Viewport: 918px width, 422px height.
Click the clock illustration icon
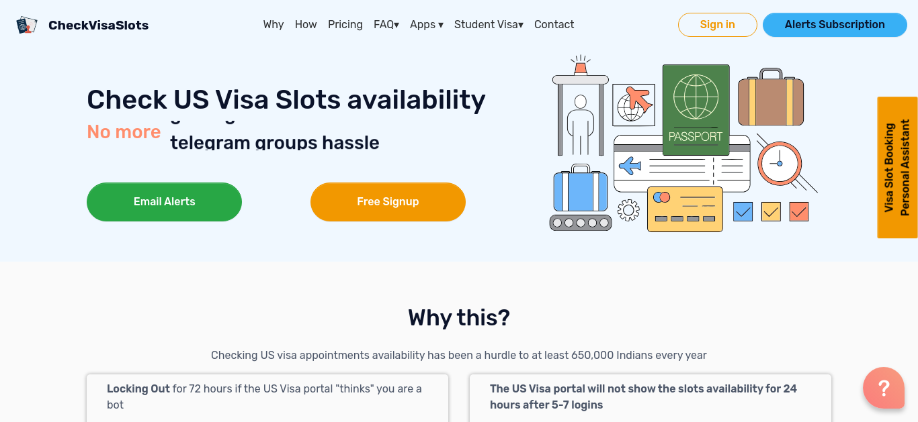point(780,163)
